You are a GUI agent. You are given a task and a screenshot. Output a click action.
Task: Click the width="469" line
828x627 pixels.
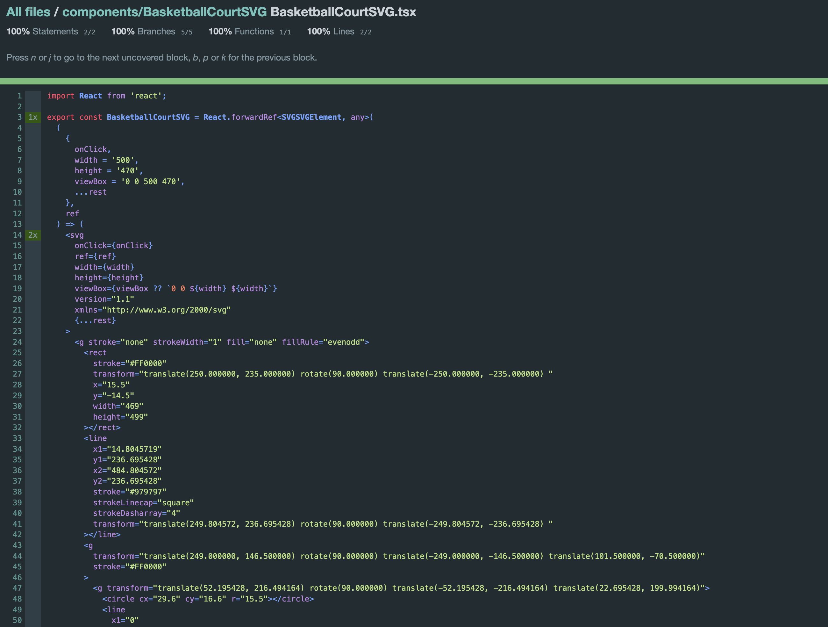coord(118,406)
